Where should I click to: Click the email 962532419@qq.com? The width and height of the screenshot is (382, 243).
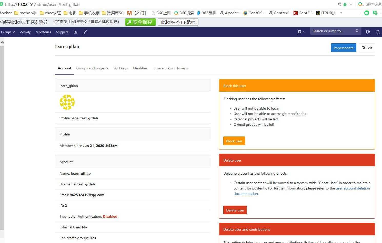coord(87,195)
